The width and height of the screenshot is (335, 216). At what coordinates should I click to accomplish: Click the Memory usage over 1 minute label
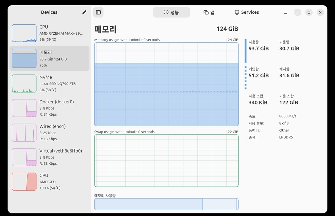[127, 40]
